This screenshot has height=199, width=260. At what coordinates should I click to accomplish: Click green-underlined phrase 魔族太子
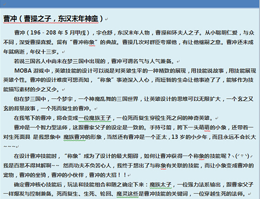pyautogui.click(x=161, y=184)
